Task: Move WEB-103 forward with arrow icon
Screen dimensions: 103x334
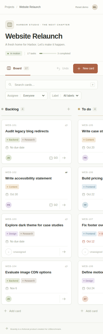Action: point(64,252)
